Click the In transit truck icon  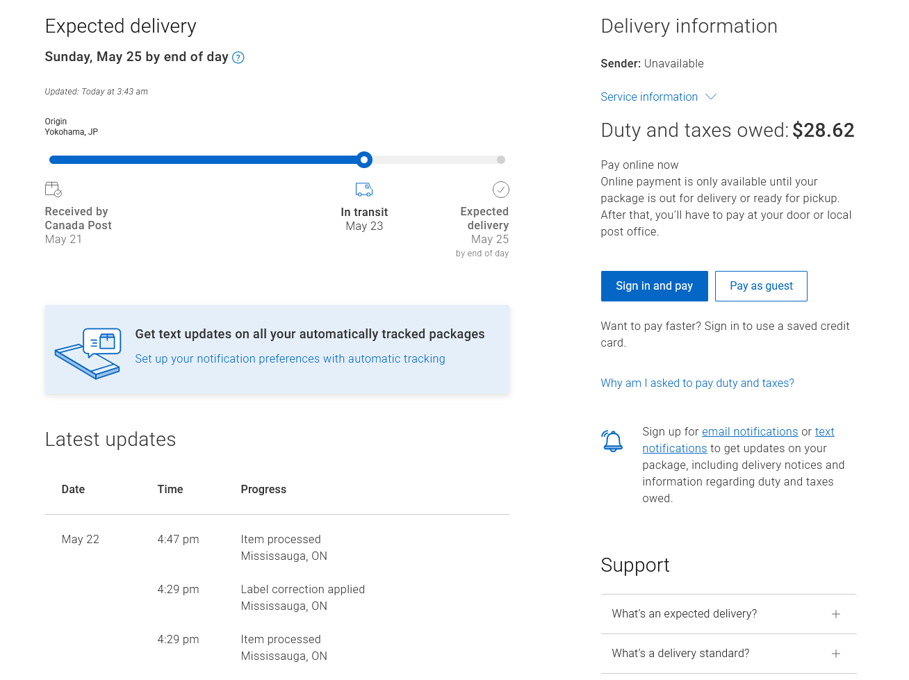tap(364, 190)
